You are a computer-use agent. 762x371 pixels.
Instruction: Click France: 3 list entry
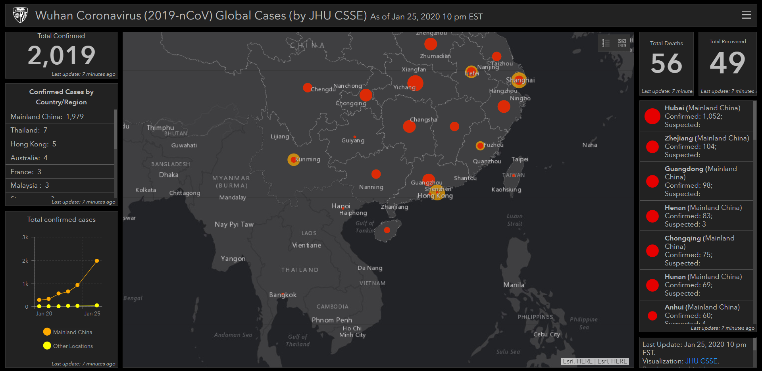pyautogui.click(x=60, y=172)
